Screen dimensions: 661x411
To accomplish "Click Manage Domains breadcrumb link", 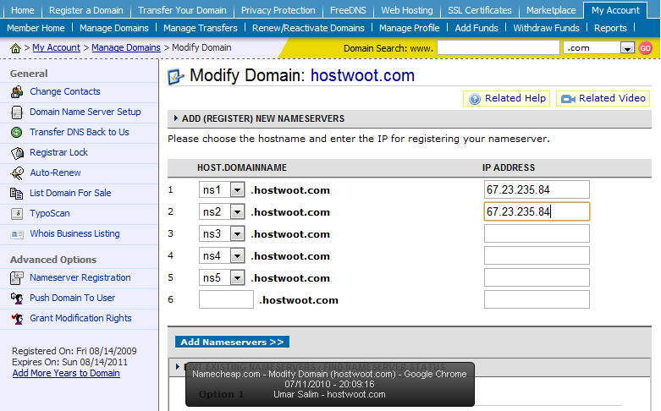I will [126, 47].
